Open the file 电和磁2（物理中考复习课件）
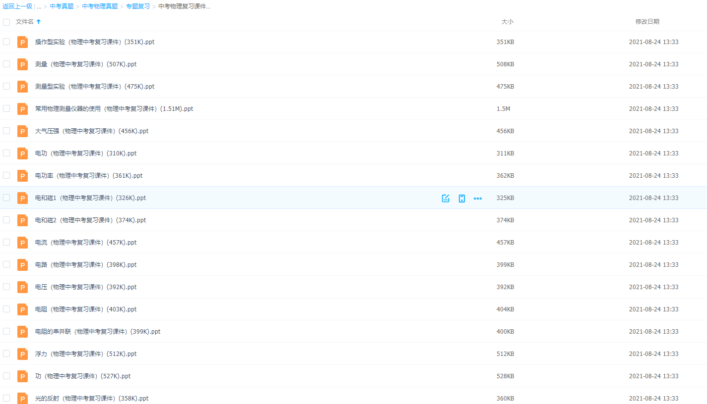707x404 pixels. coord(90,220)
